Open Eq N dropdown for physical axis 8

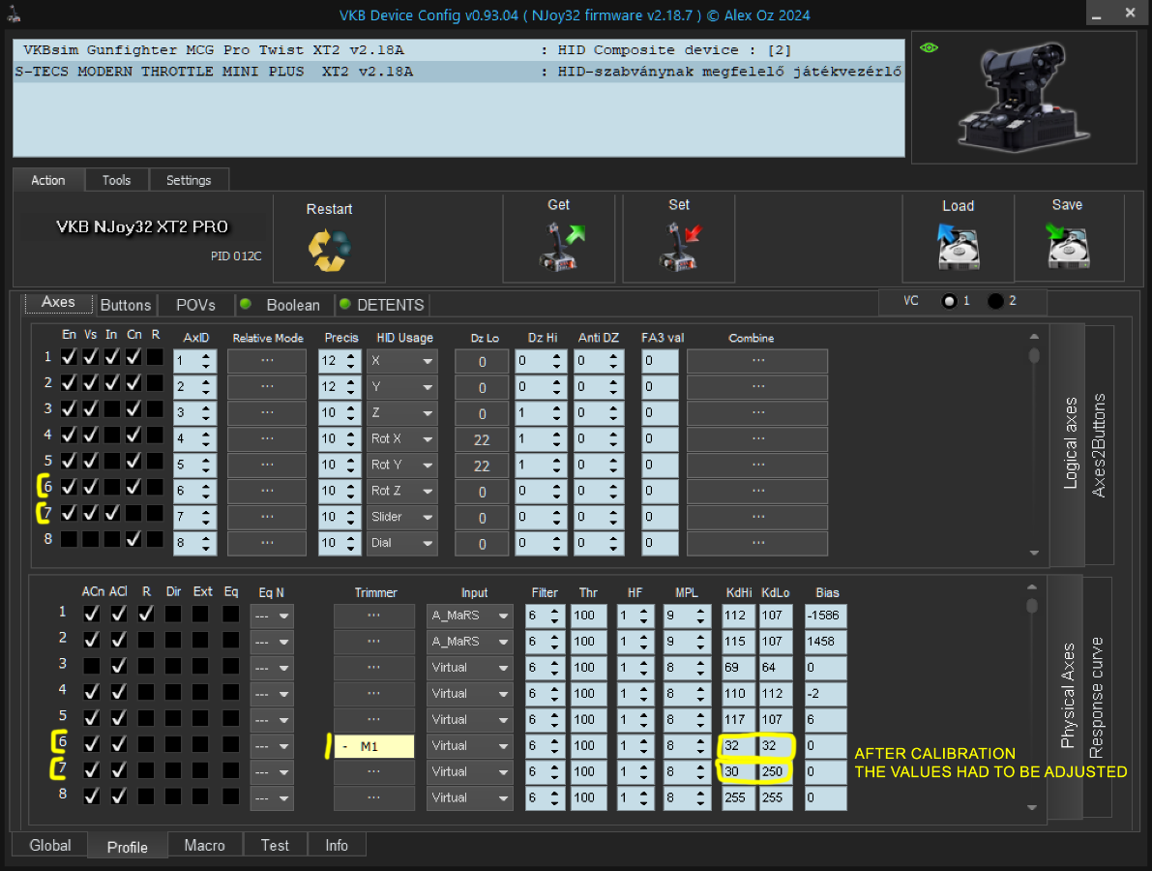pos(272,798)
